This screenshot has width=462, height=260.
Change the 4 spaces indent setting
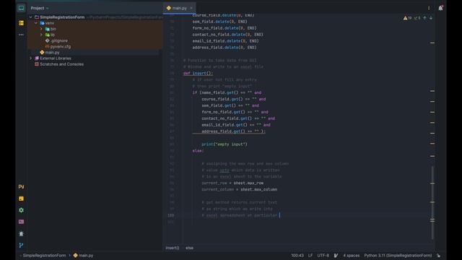click(352, 255)
